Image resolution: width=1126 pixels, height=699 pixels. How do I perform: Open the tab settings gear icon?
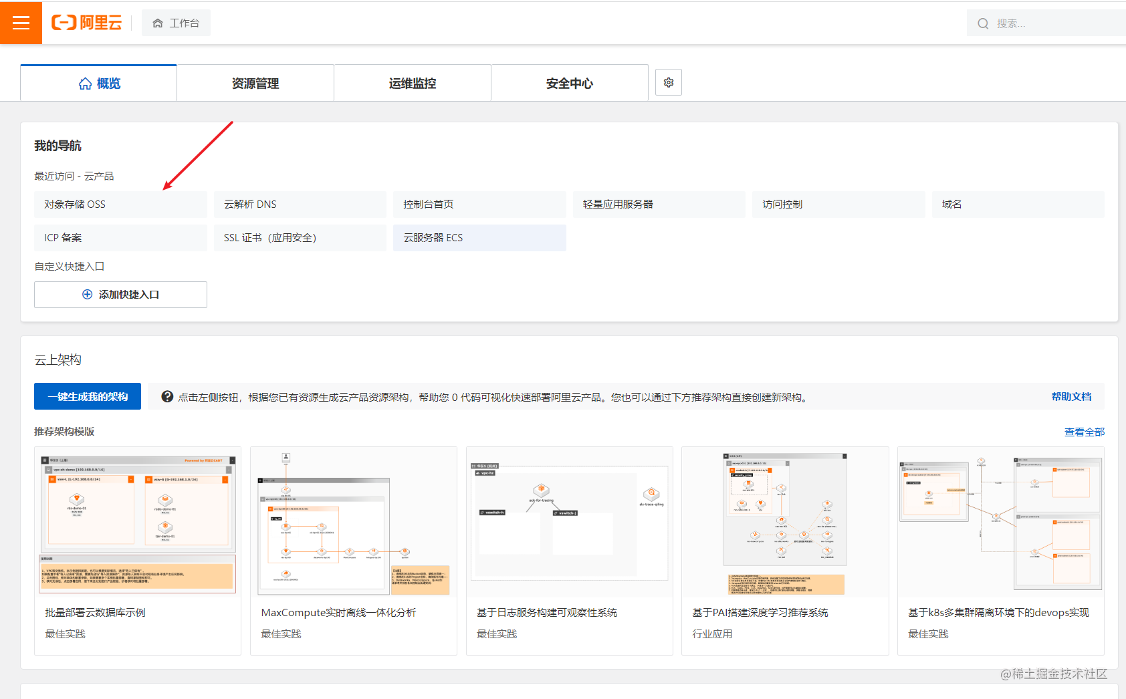[x=669, y=82]
